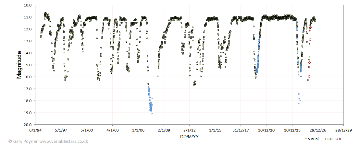Click the 30/12/20 date label
Viewport: 359px width, 148px height.
[266, 131]
